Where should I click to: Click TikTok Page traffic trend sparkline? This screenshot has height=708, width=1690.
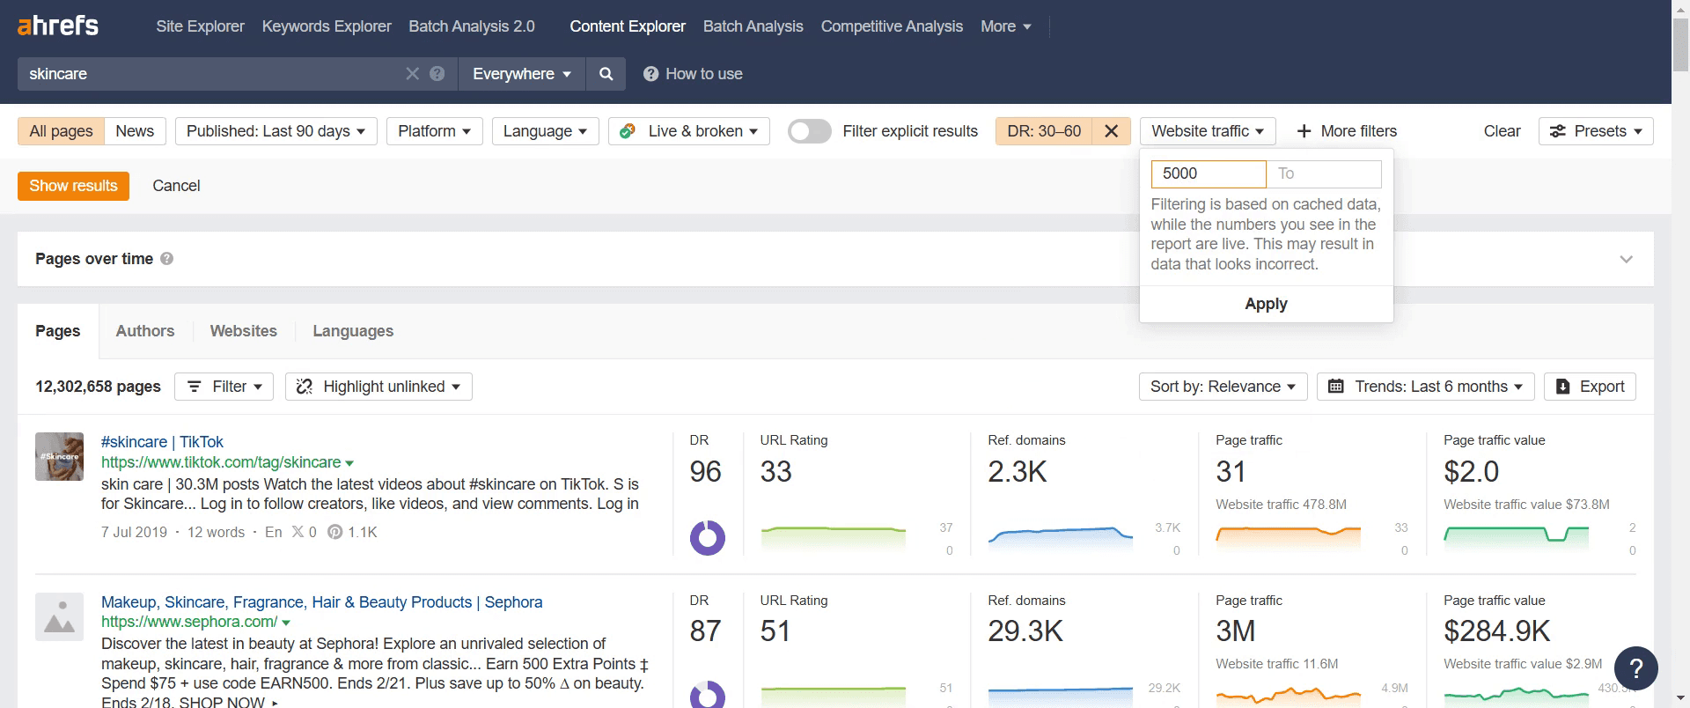point(1289,538)
